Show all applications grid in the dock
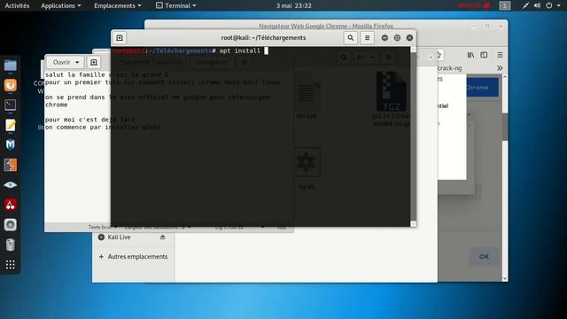 pyautogui.click(x=10, y=265)
